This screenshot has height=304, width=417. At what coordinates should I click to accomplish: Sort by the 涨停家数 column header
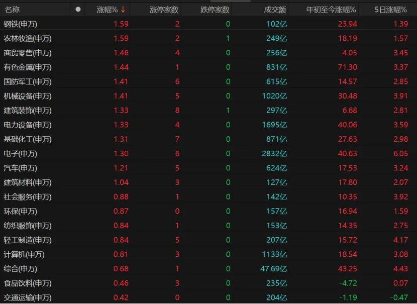(164, 9)
